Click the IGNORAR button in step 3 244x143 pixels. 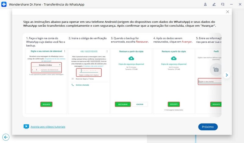click(140, 104)
